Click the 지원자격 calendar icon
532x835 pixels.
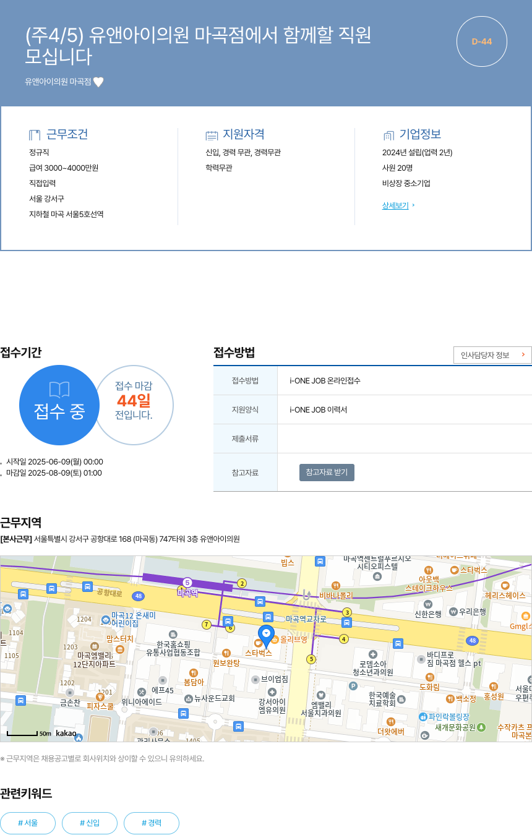point(212,135)
